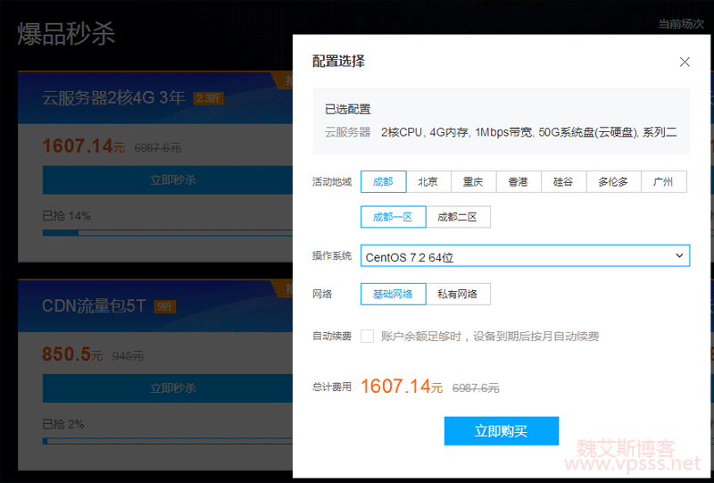Select 成都一区 availability zone
714x483 pixels.
(x=393, y=217)
